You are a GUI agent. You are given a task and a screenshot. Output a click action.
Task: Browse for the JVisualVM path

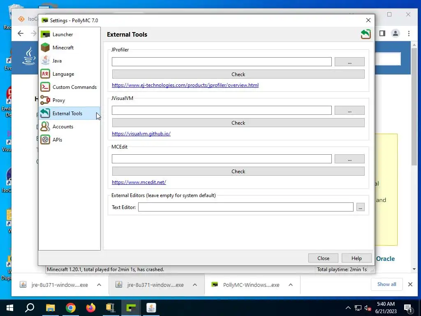coord(349,110)
